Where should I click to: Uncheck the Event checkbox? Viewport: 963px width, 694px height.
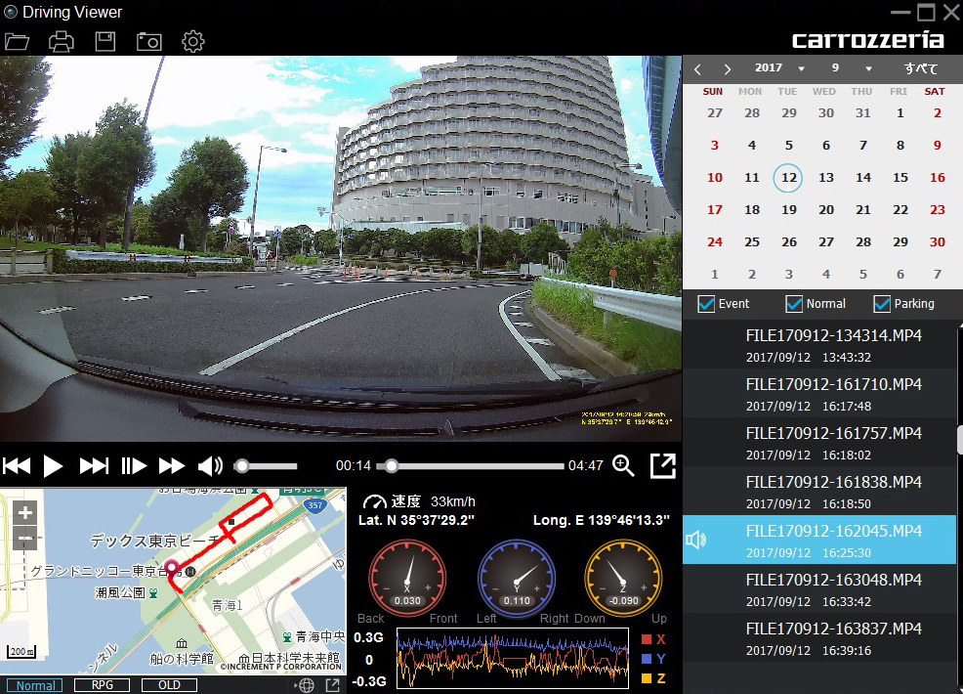(x=707, y=304)
